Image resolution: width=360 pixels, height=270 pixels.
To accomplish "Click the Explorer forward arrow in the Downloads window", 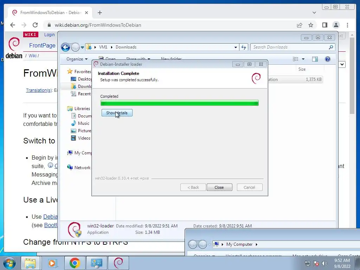I will point(75,47).
